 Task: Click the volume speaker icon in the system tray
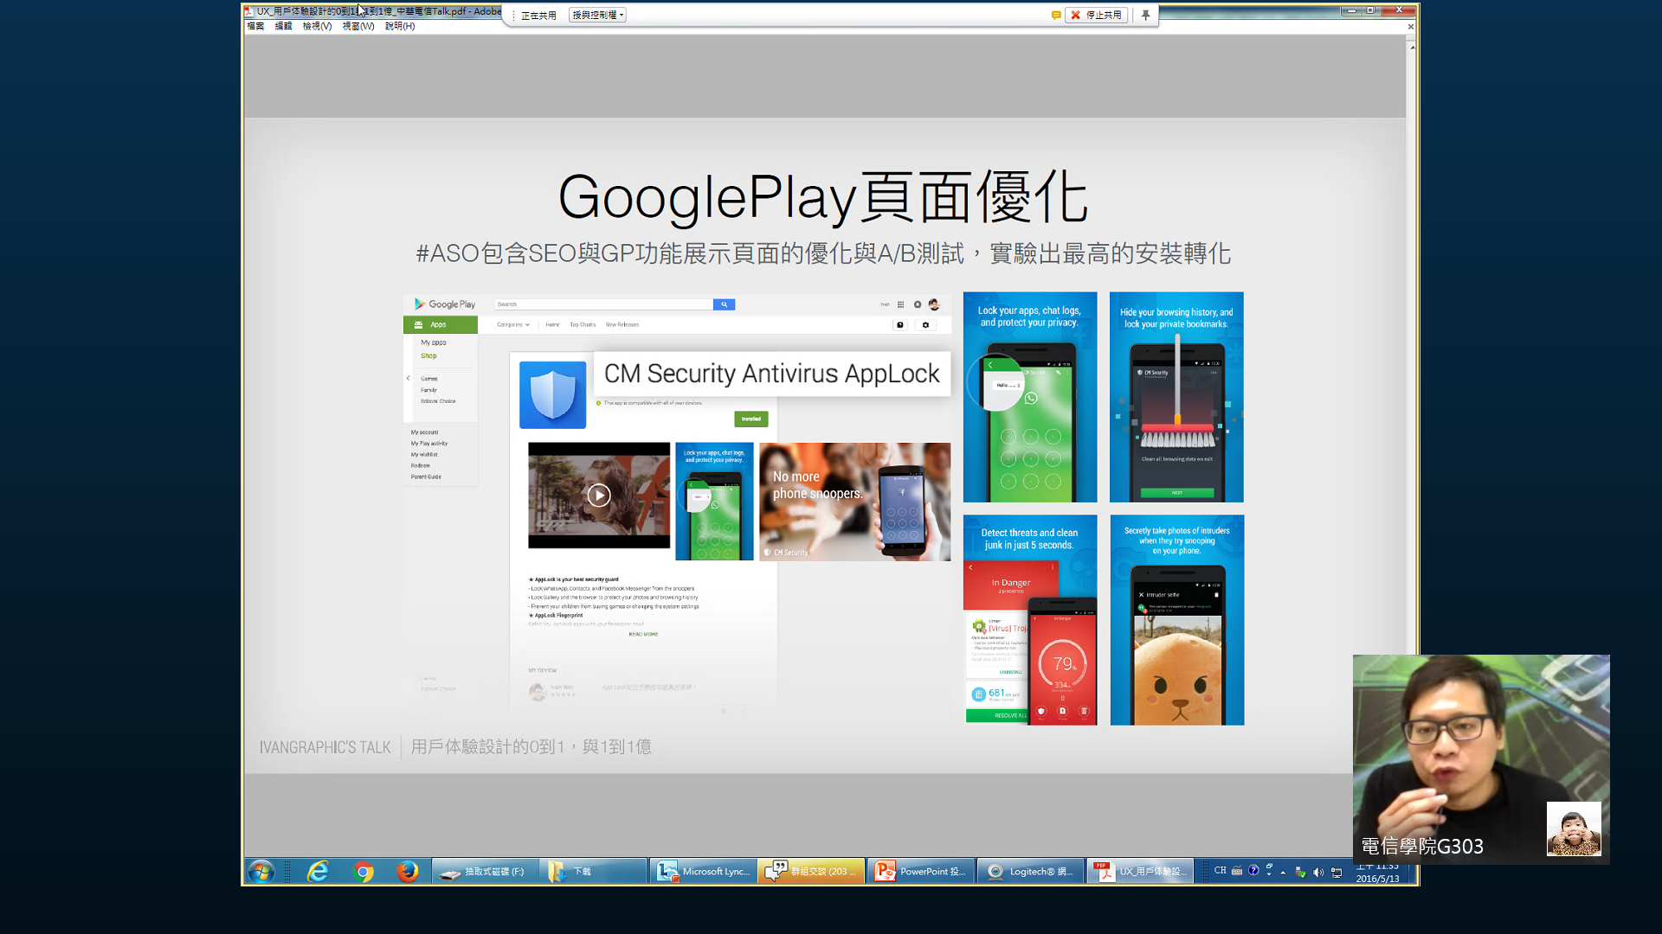click(x=1318, y=873)
